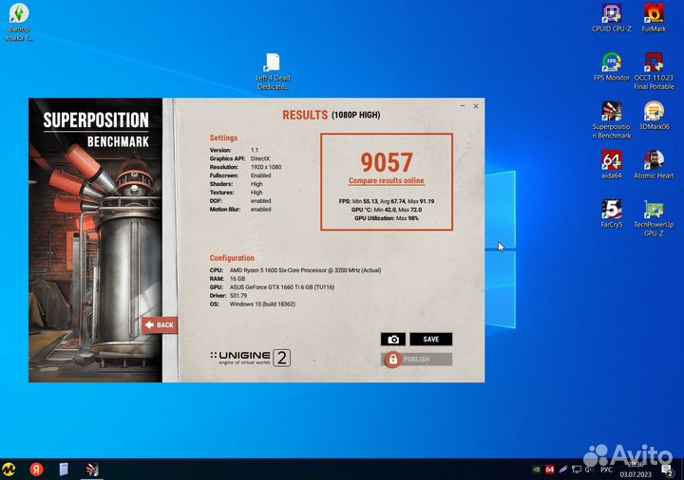Click the GPU °C temperature line

coord(386,210)
